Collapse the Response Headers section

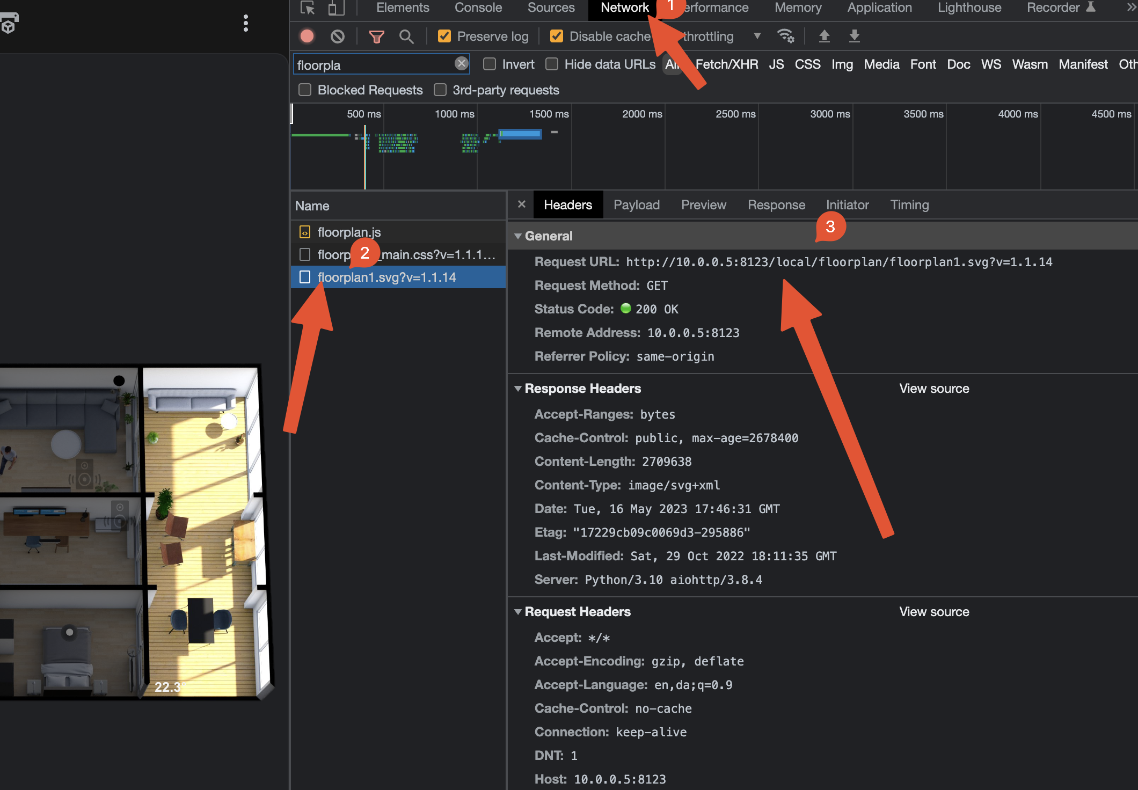tap(517, 388)
